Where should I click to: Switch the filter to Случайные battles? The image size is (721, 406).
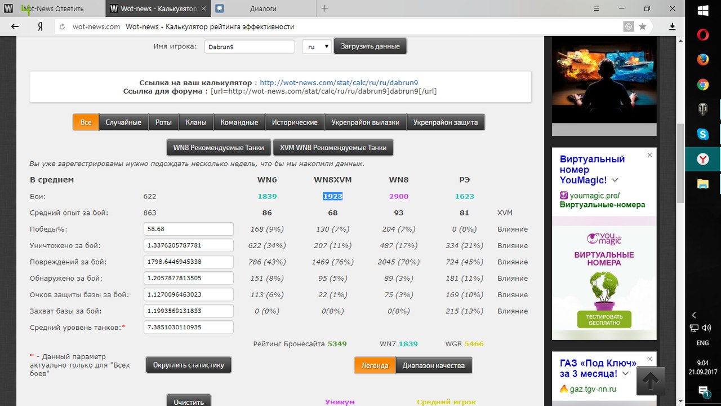(123, 122)
